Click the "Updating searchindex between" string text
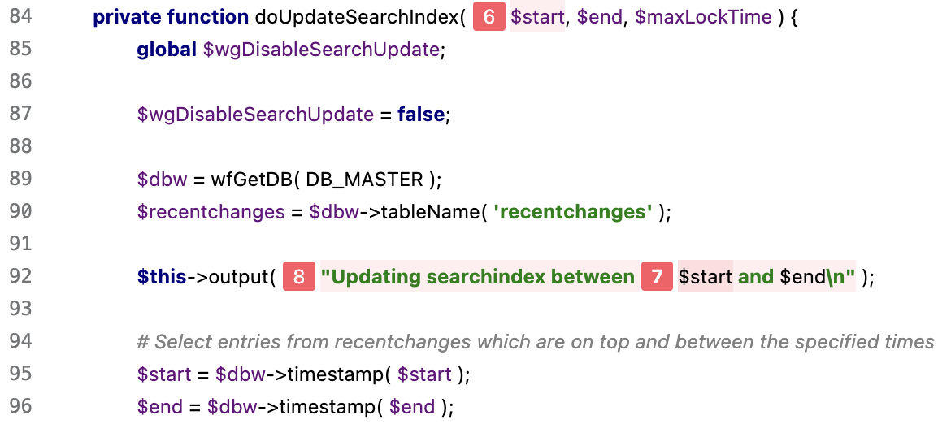Viewport: 951px width, 424px height. [x=478, y=277]
